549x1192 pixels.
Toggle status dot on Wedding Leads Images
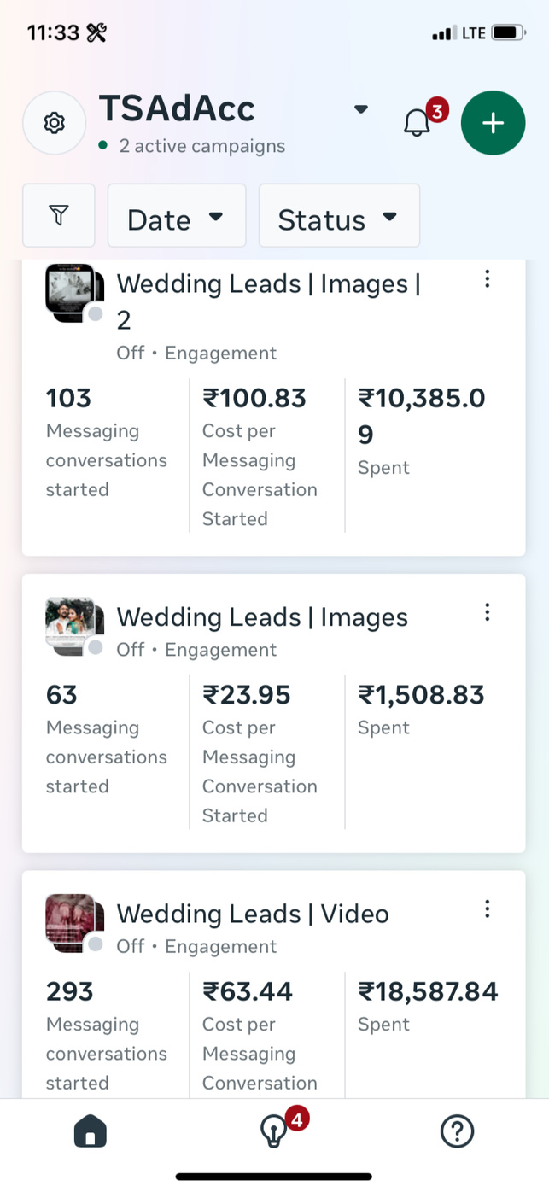pyautogui.click(x=96, y=647)
